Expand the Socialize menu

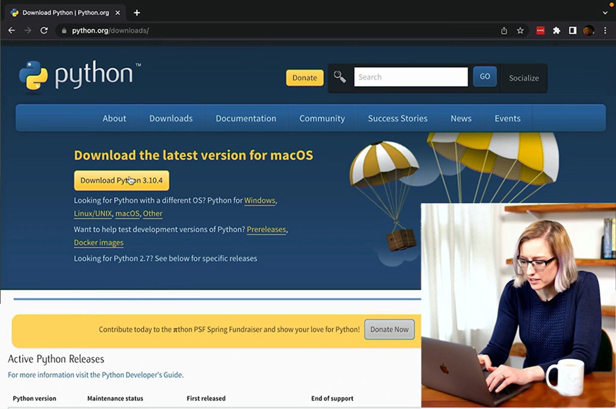click(x=523, y=78)
